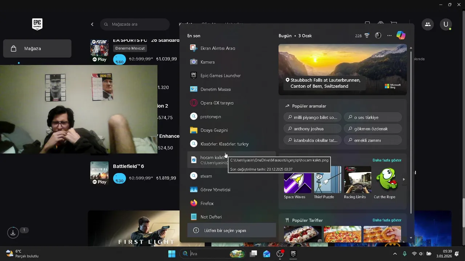Go back in Epic Games store
Viewport: 465px width, 261px height.
pyautogui.click(x=92, y=24)
